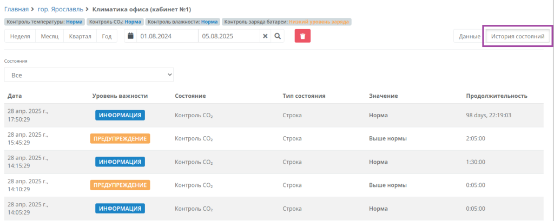Clear the date range with the X icon
The image size is (554, 221).
tap(265, 36)
